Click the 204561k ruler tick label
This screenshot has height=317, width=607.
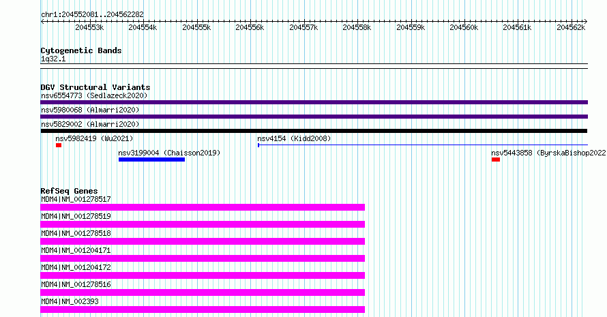[517, 27]
